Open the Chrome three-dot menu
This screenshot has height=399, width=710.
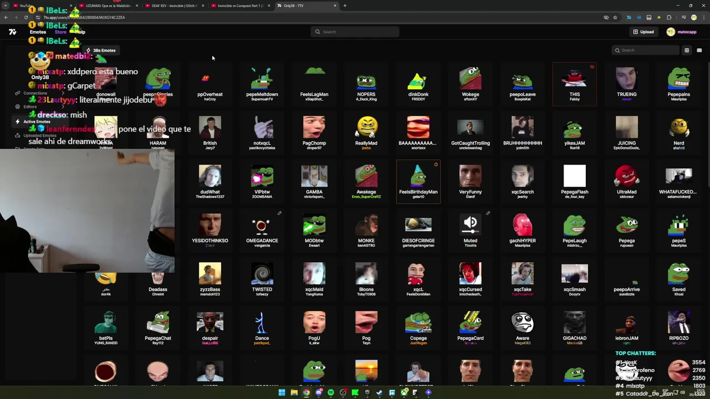pyautogui.click(x=704, y=17)
